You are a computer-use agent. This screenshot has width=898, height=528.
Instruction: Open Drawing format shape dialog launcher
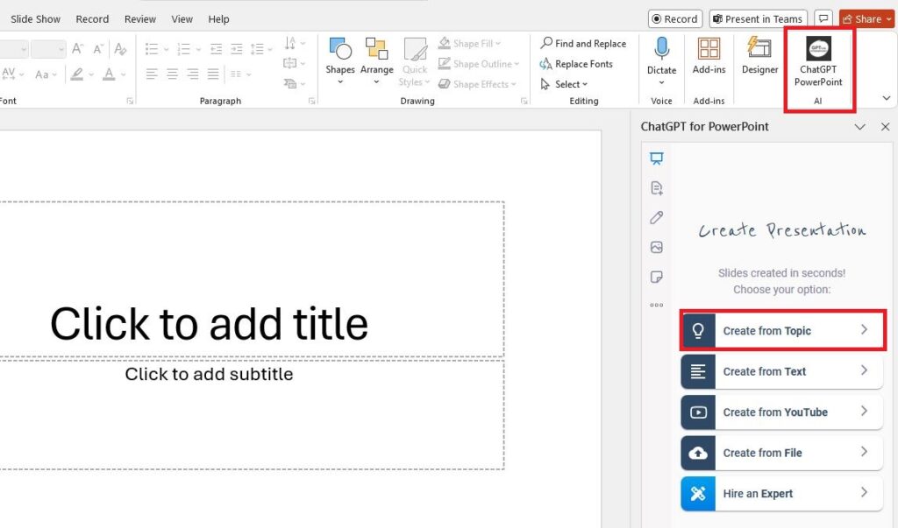pos(524,102)
